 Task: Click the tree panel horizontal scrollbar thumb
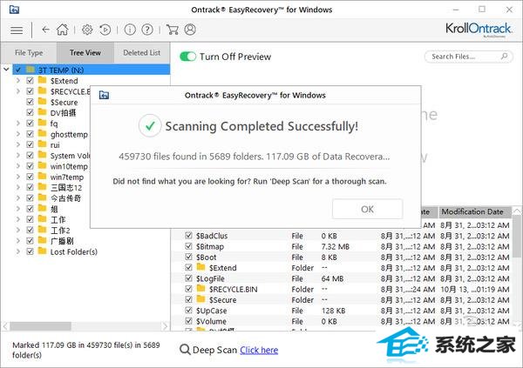pyautogui.click(x=40, y=326)
